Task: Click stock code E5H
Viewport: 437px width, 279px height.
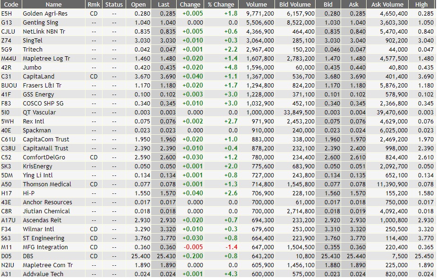Action: coord(7,14)
